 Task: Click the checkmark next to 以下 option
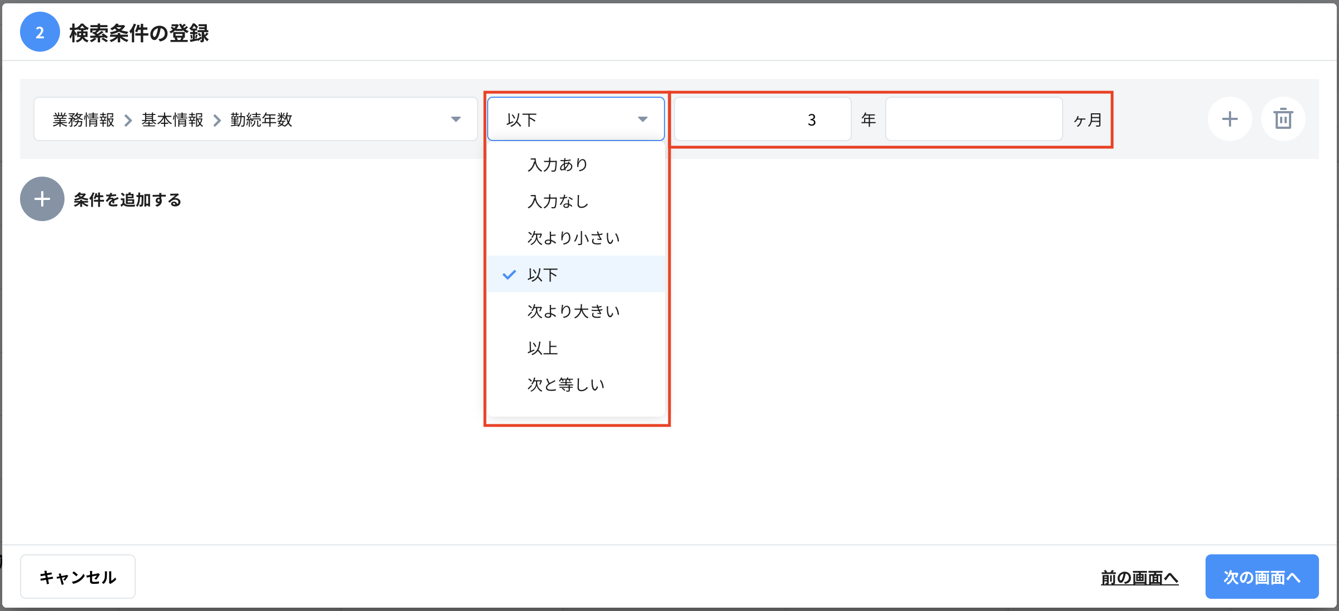pos(509,274)
